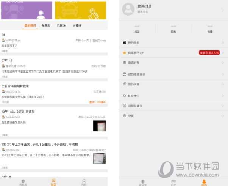This screenshot has height=186, width=228.
Task: Tap the red 充会员 送大礼包 badge
Action: click(209, 53)
